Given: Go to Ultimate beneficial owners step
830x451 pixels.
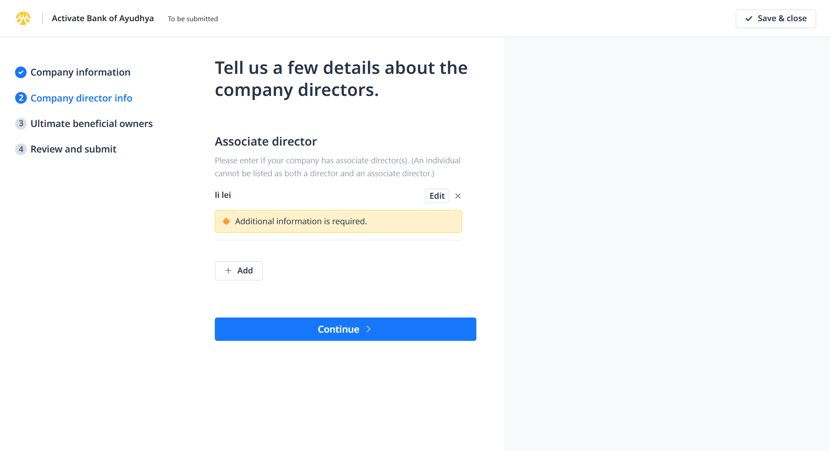Looking at the screenshot, I should 92,124.
